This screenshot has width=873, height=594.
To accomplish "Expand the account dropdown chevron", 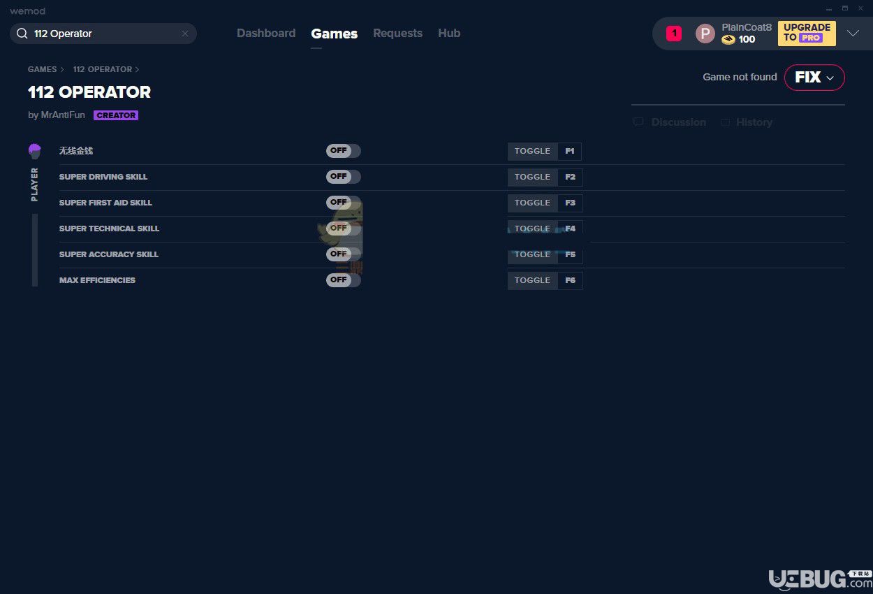I will [853, 34].
